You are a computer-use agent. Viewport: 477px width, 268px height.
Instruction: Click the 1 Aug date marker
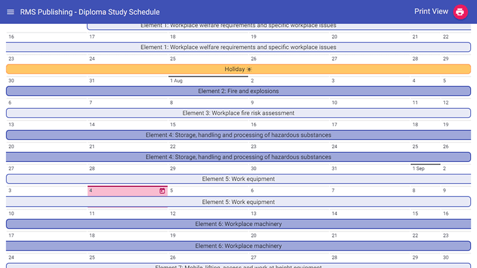tap(176, 80)
